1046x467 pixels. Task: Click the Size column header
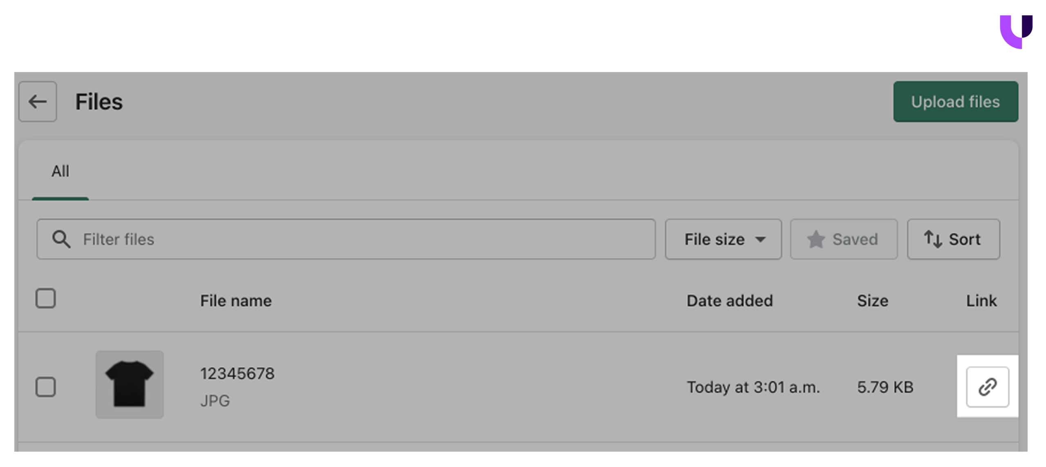(872, 301)
